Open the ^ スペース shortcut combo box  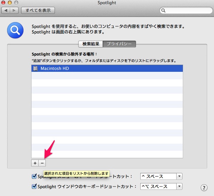coord(161,176)
